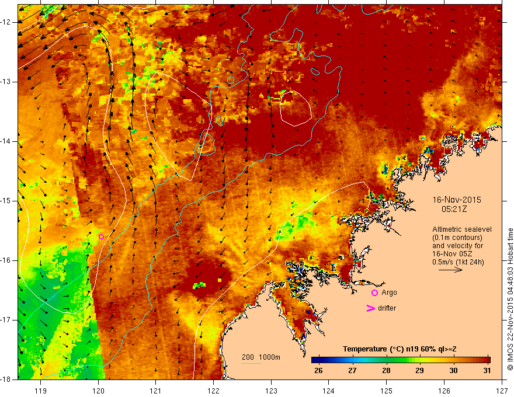Click the latitude axis label '-14'

click(6, 141)
